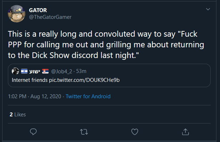Open the quoted tweet 'Internet friends' card
Viewport: 220px width, 142px height.
[109, 75]
